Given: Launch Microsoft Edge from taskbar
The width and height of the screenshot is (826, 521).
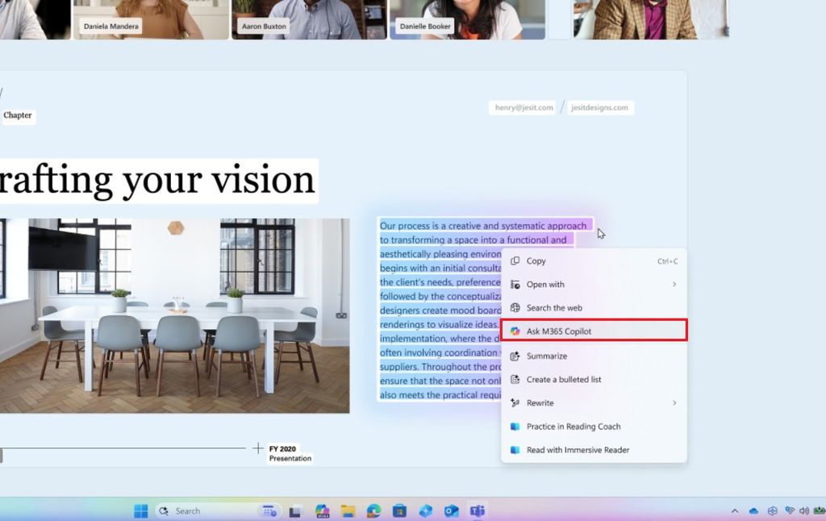Looking at the screenshot, I should (373, 511).
